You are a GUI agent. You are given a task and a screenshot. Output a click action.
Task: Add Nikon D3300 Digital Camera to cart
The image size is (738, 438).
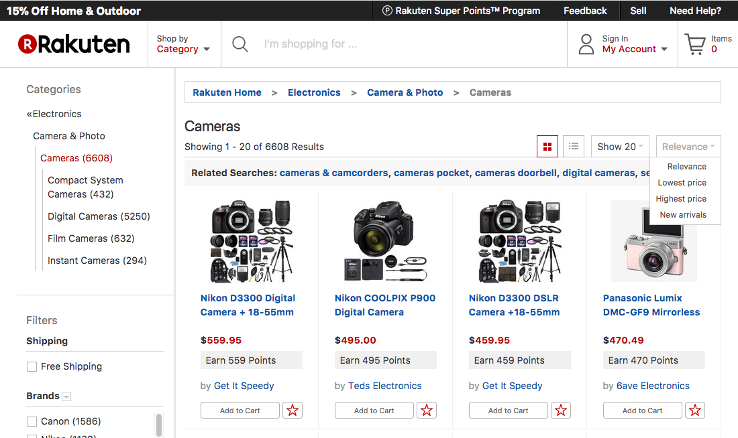click(240, 411)
